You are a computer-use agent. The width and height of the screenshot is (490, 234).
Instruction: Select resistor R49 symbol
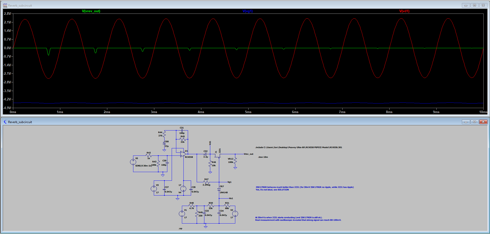tap(197, 214)
